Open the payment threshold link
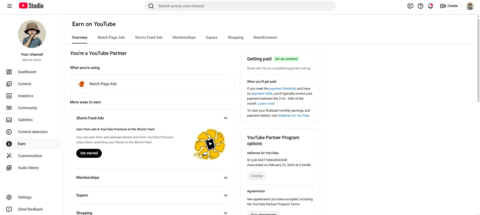The height and width of the screenshot is (215, 480). tap(283, 89)
